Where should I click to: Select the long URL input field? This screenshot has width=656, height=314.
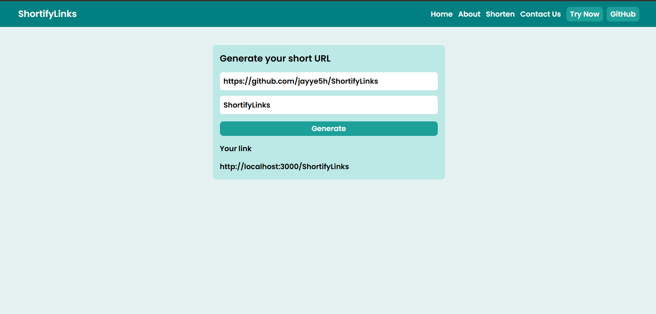tap(328, 81)
